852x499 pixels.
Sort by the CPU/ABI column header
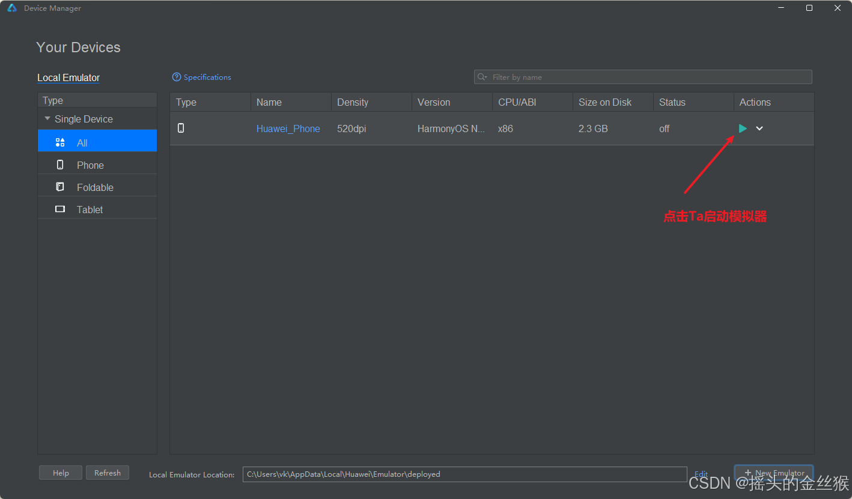pyautogui.click(x=532, y=102)
